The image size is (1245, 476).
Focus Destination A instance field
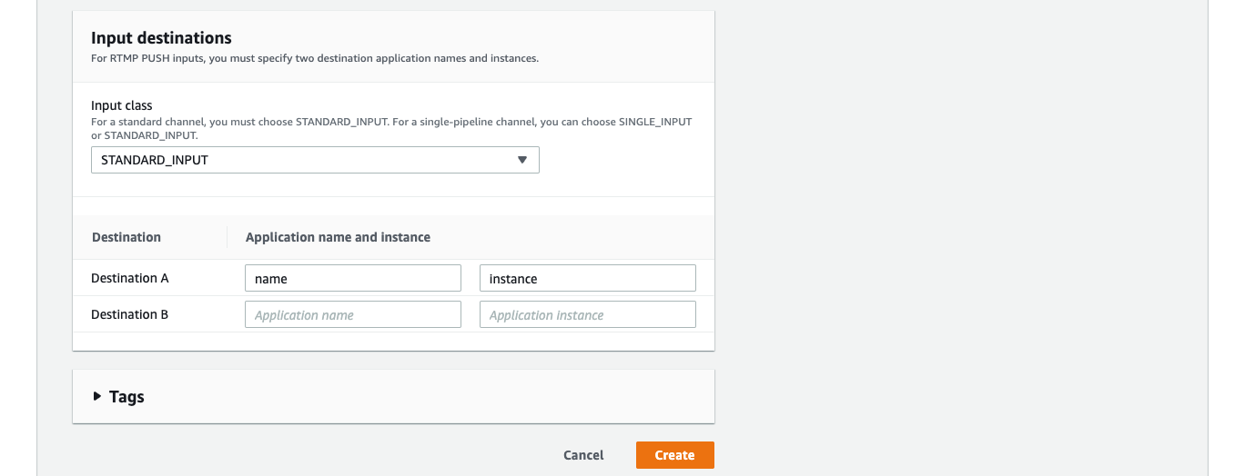click(588, 278)
